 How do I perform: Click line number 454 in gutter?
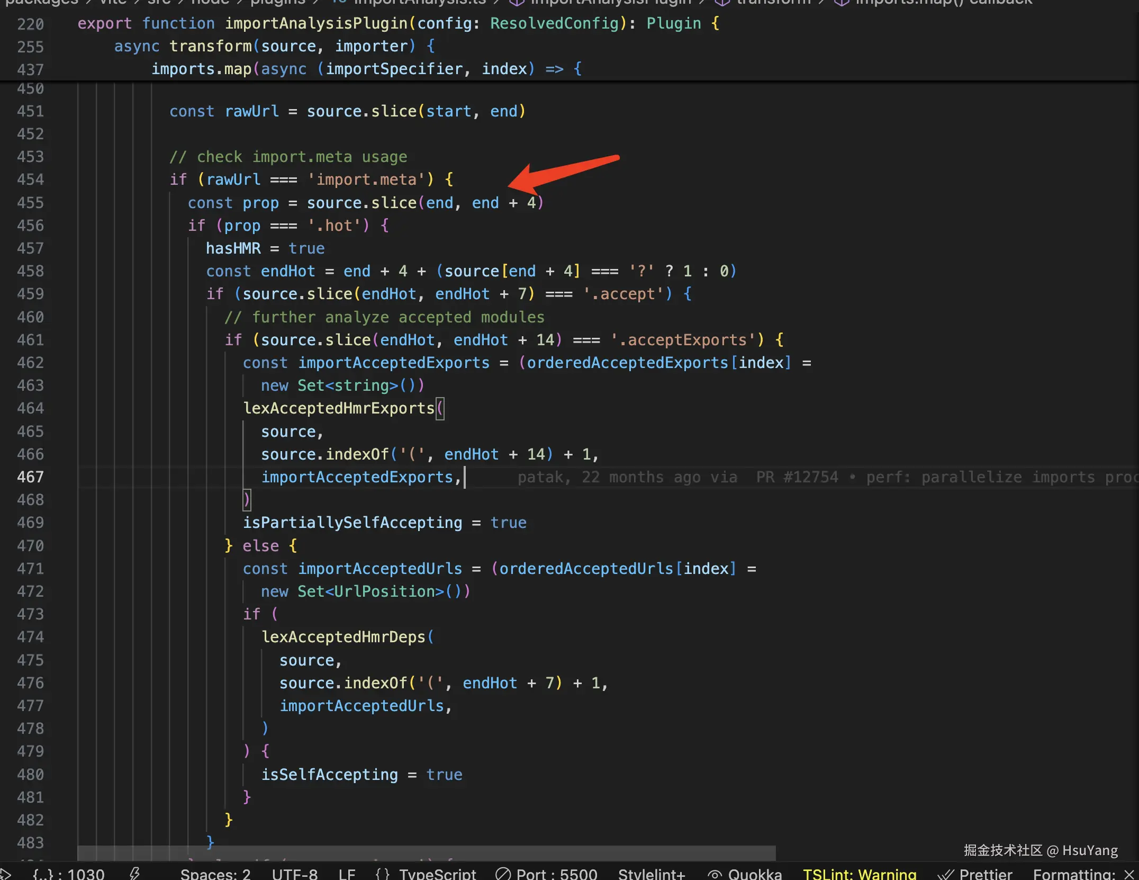pos(30,179)
